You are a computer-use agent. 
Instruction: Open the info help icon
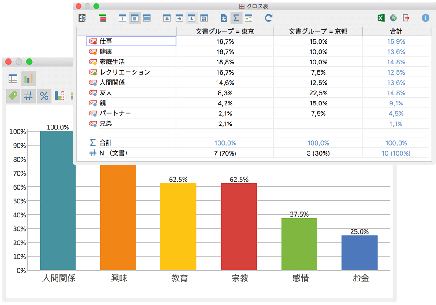click(x=426, y=18)
